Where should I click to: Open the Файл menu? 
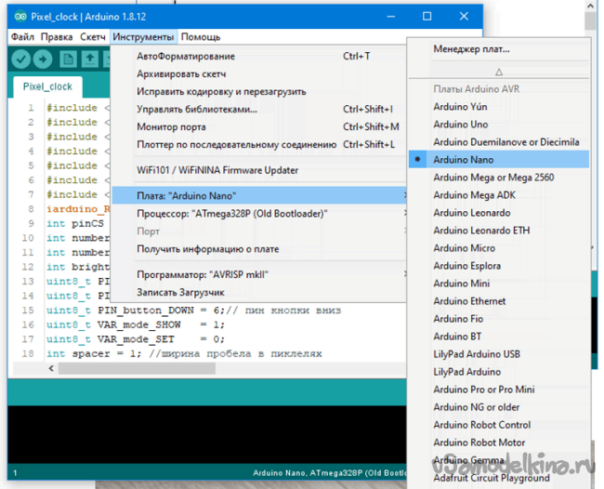point(21,37)
